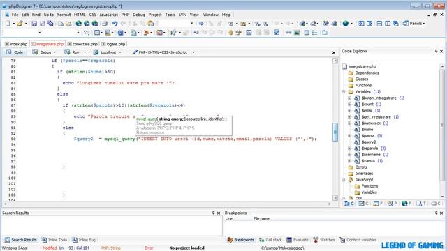
Task: Open the File menu
Action: [x=15, y=15]
